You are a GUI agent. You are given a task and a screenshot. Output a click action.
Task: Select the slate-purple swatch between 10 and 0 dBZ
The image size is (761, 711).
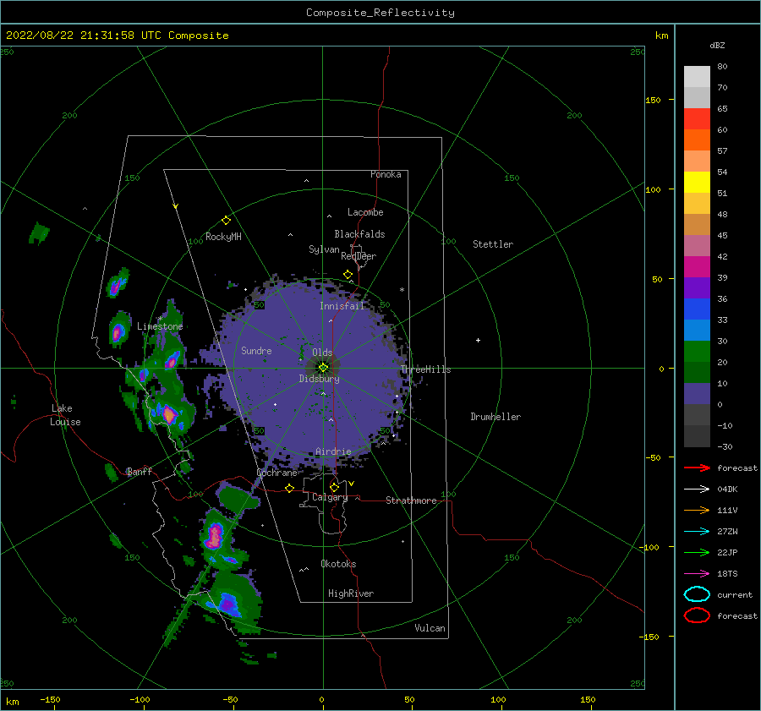697,394
